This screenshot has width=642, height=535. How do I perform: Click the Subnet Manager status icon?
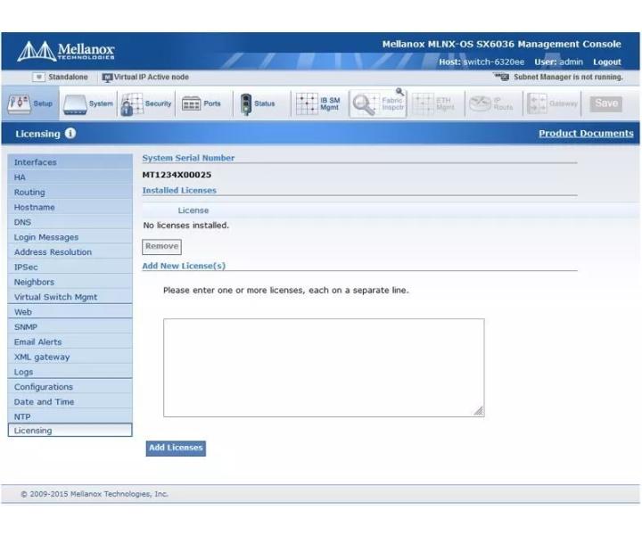pyautogui.click(x=501, y=77)
